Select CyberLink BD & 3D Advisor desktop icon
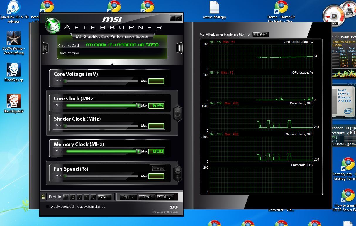Image resolution: width=356 pixels, height=226 pixels. coord(14,12)
